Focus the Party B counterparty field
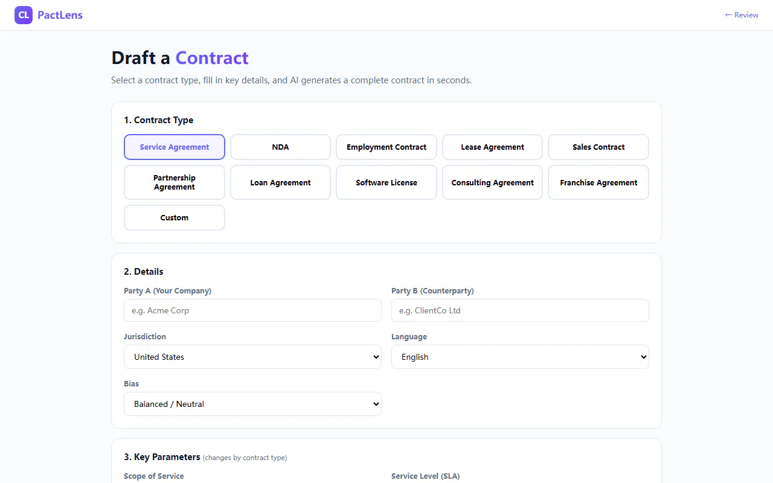The width and height of the screenshot is (773, 483). click(520, 310)
